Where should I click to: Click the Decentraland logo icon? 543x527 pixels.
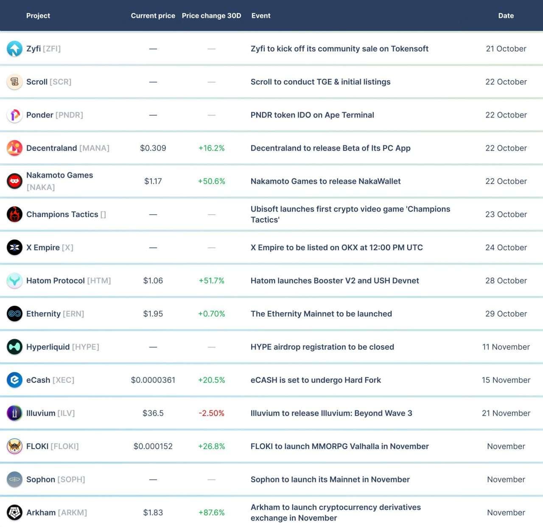pos(14,148)
